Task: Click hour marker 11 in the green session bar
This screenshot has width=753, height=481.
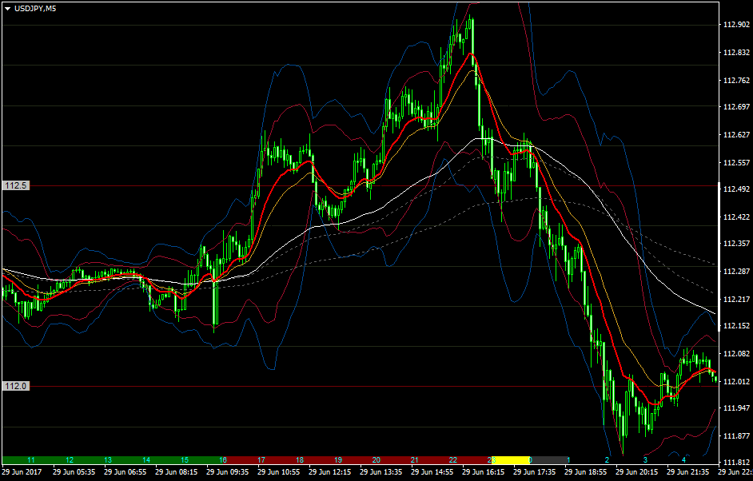Action: click(31, 460)
